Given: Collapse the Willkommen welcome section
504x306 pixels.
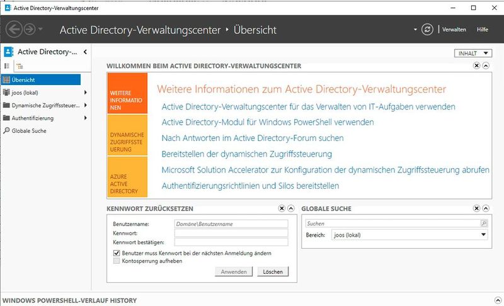Looking at the screenshot, I should tap(486, 65).
